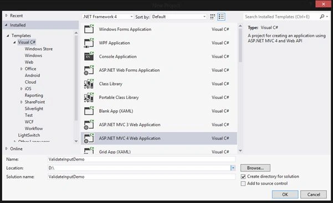Click the Portable Class Library icon
The width and height of the screenshot is (333, 203).
point(89,97)
